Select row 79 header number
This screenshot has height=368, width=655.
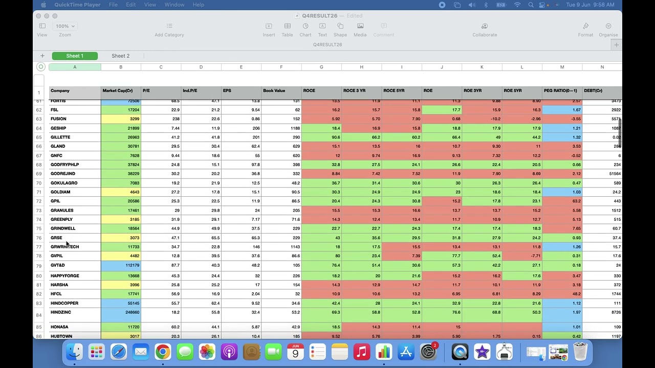39,266
